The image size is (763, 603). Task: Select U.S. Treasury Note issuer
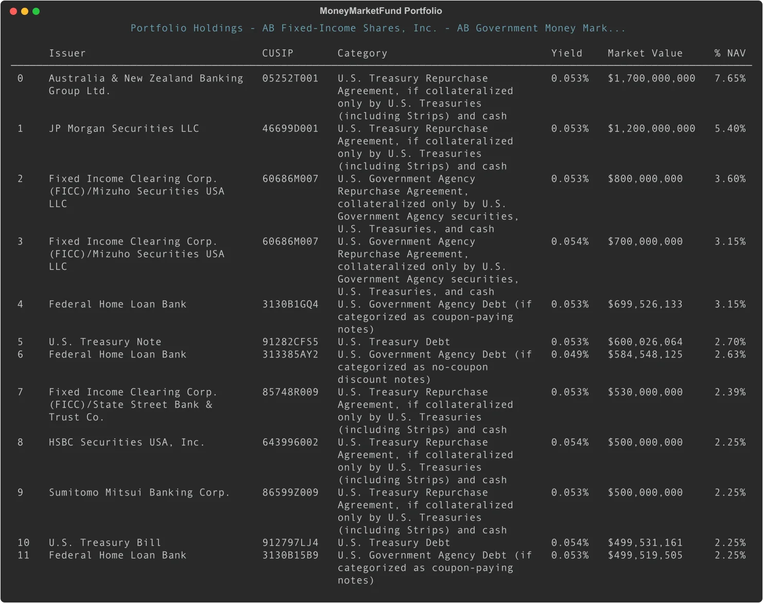coord(105,342)
